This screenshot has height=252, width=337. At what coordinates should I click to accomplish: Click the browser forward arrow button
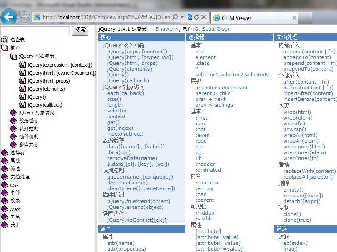coord(24,17)
